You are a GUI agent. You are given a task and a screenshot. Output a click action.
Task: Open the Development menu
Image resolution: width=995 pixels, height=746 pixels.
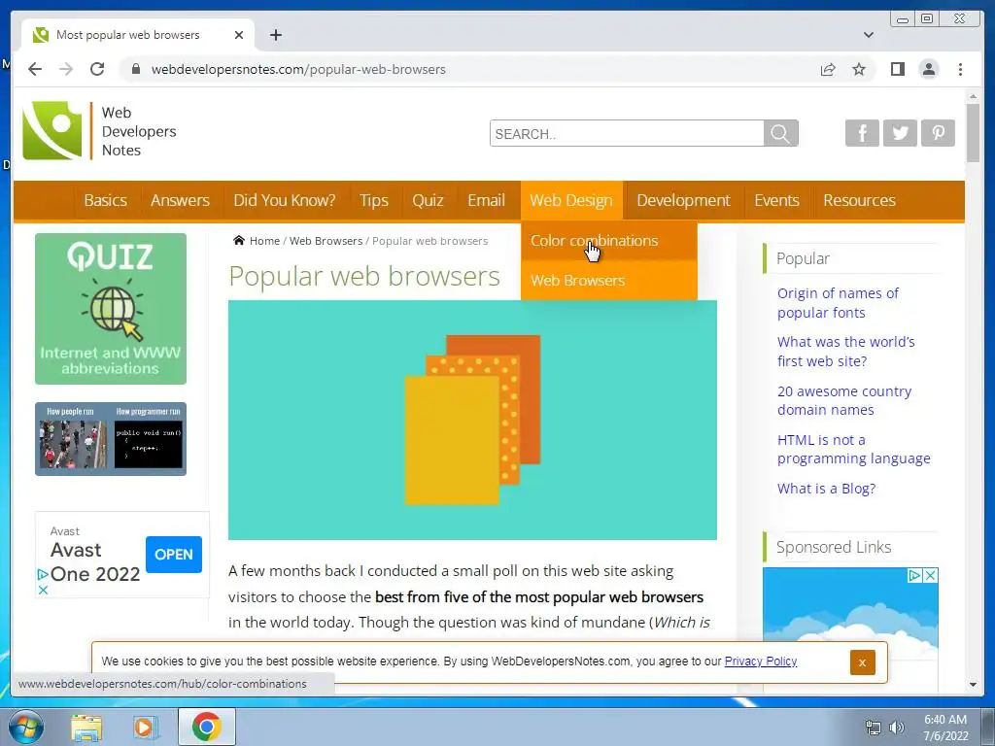pos(683,200)
